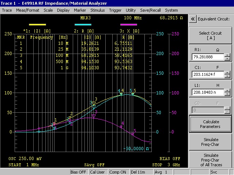Click the disabled C0 value field
The height and width of the screenshot is (175, 234).
tap(208, 110)
